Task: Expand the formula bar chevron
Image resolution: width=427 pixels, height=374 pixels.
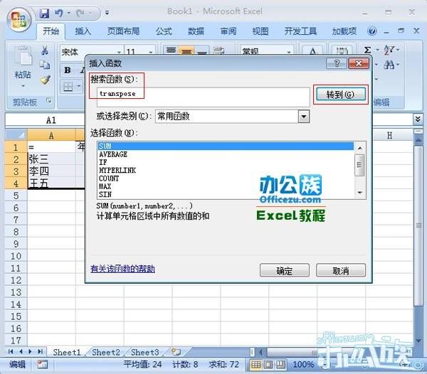Action: click(418, 119)
